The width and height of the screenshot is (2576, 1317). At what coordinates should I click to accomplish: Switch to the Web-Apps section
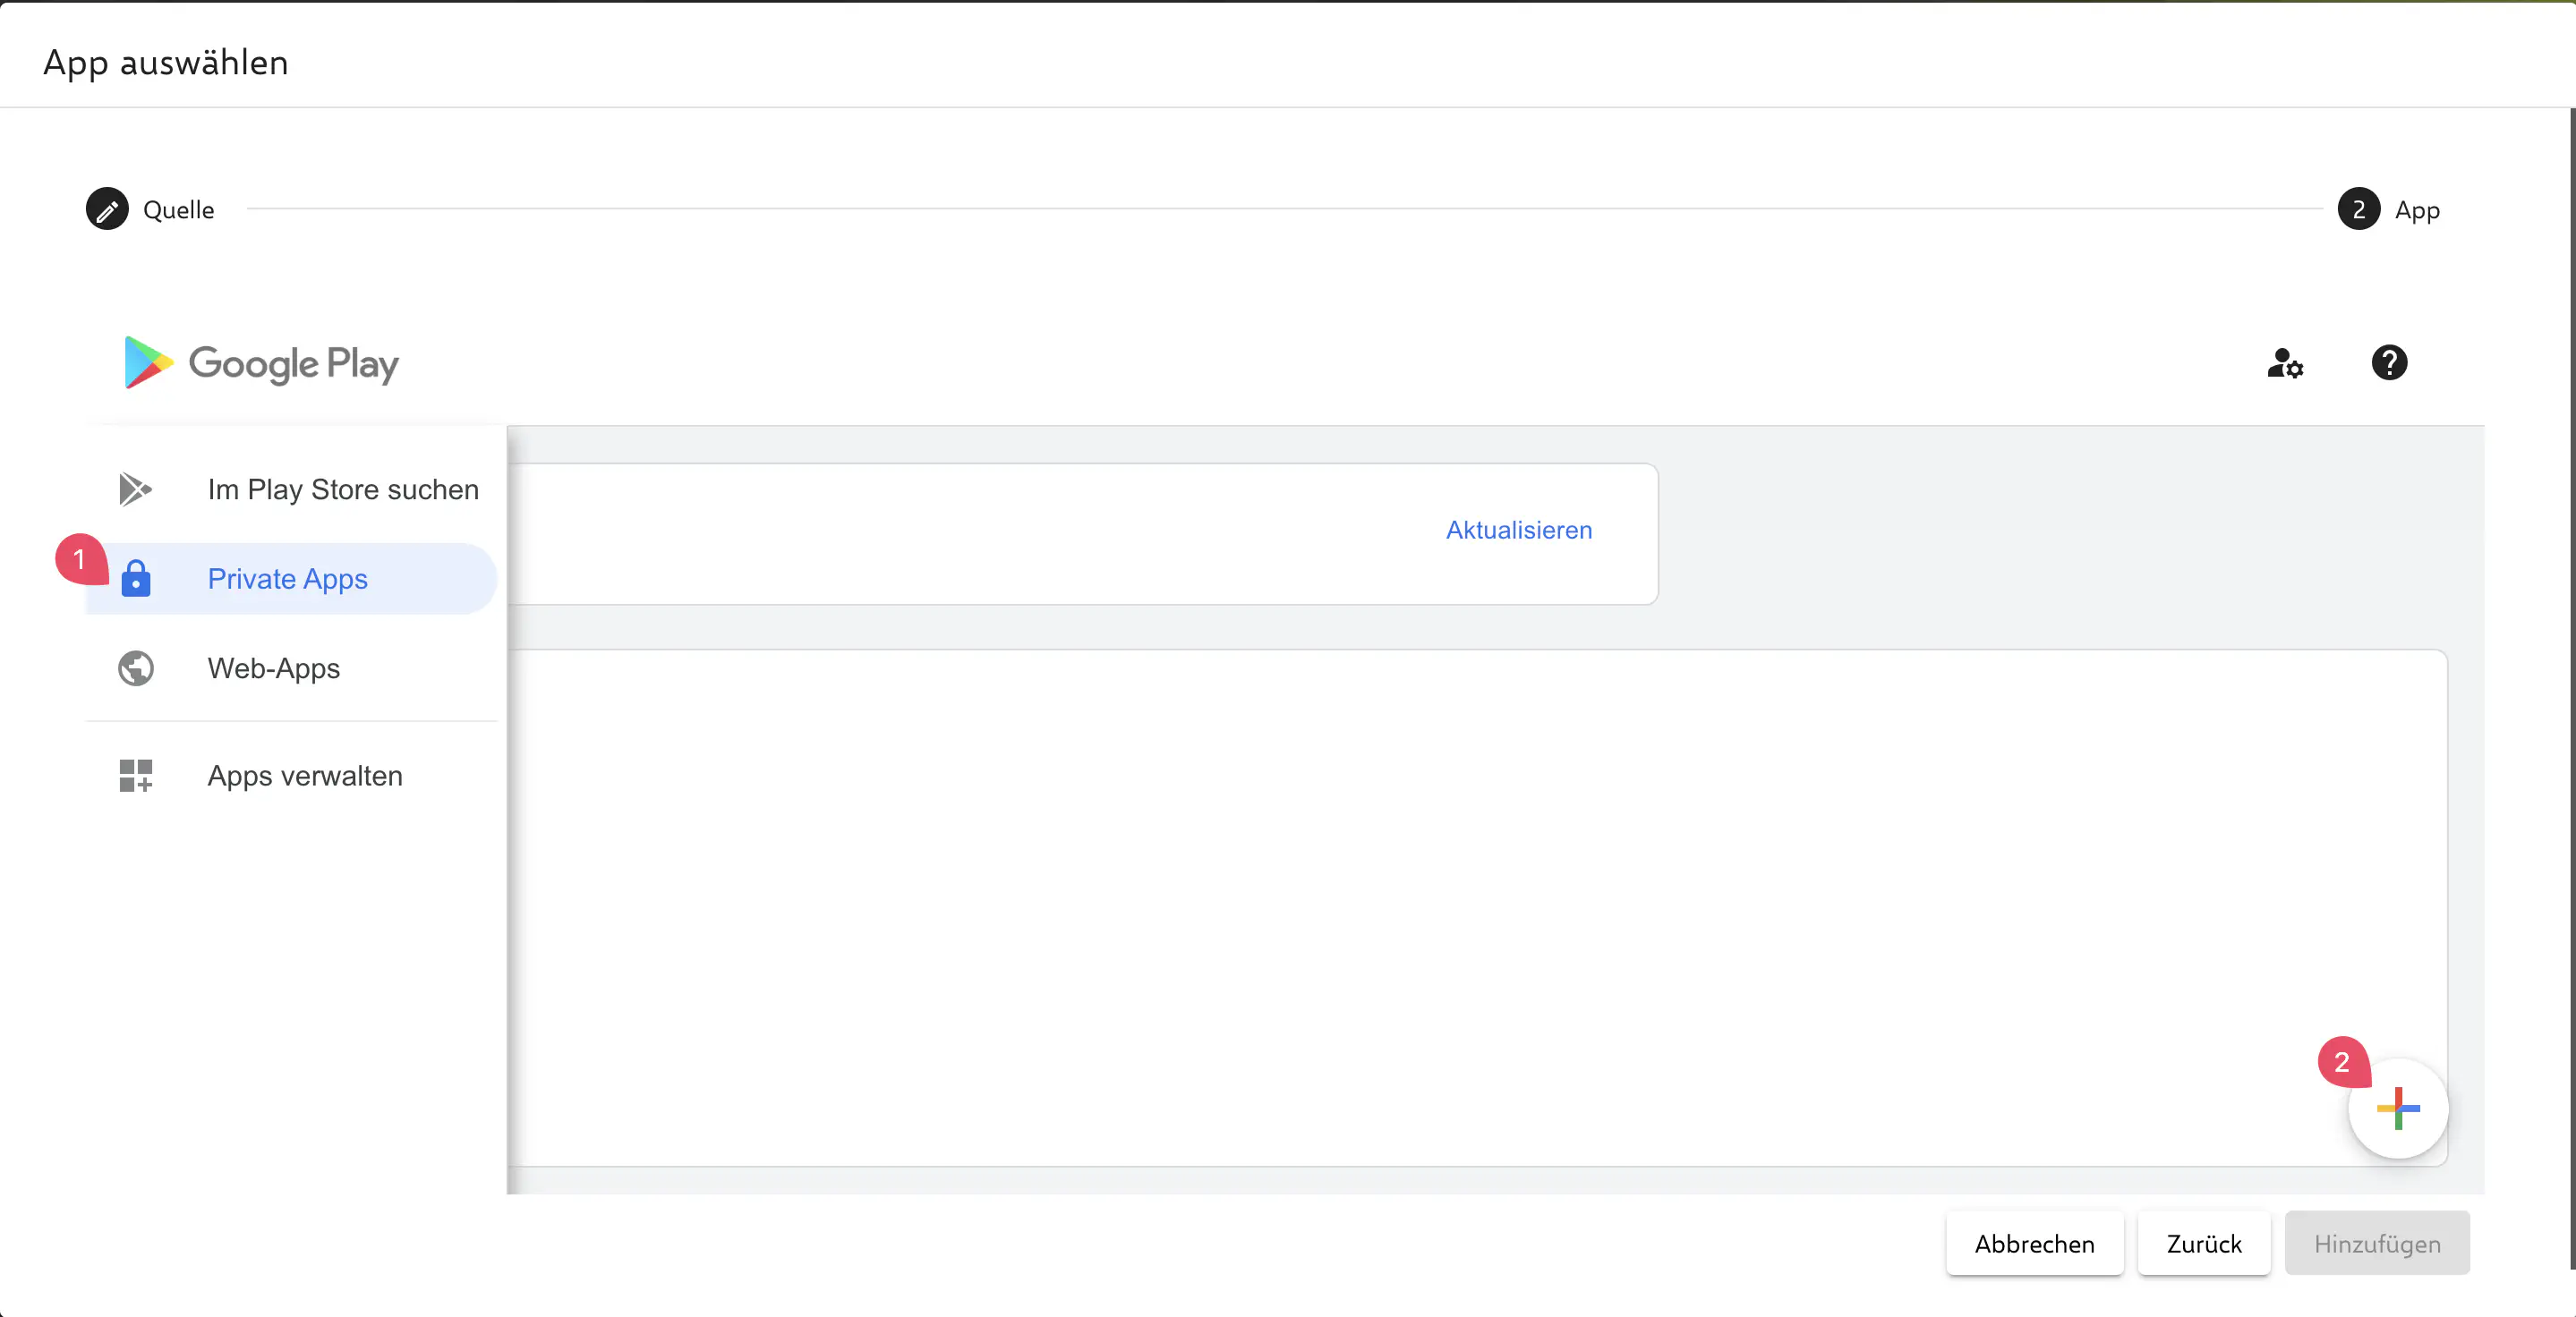pyautogui.click(x=274, y=668)
